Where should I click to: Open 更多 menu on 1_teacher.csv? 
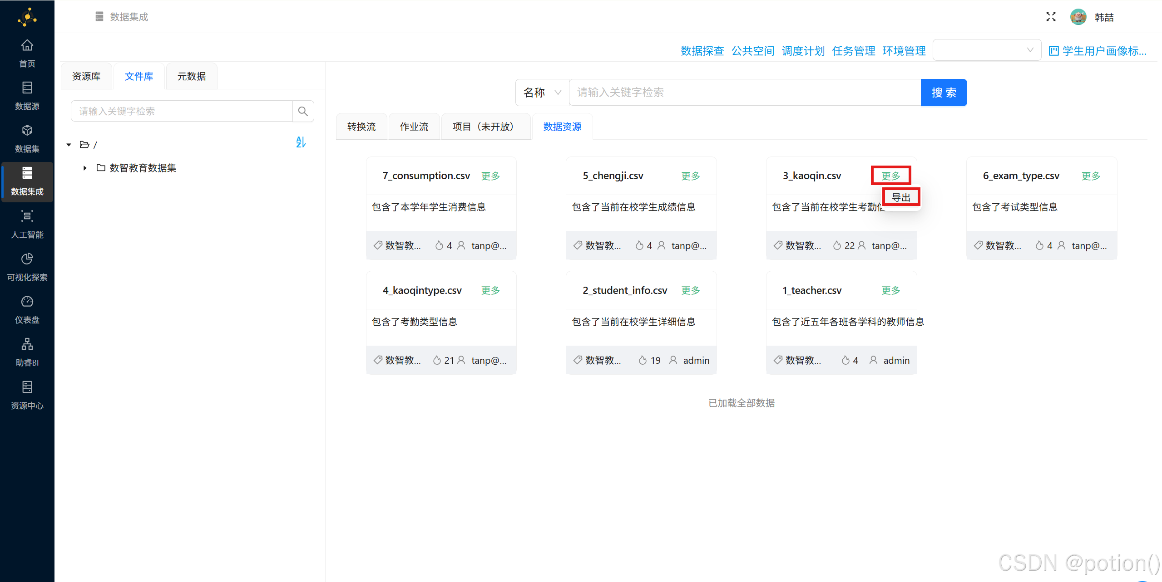point(891,290)
